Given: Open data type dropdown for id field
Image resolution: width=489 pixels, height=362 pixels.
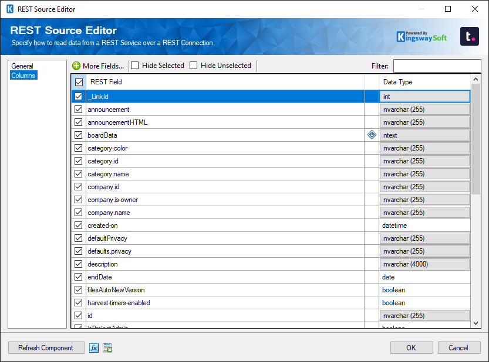Looking at the screenshot, I should (x=424, y=316).
